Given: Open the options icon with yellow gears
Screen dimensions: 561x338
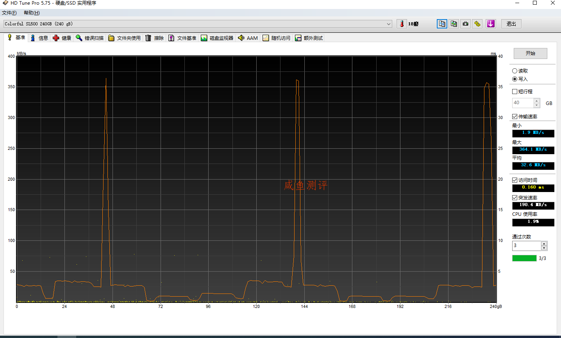Looking at the screenshot, I should pyautogui.click(x=477, y=24).
